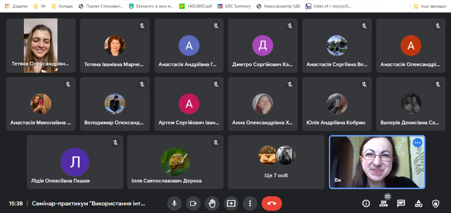
Task: Click muted mic icon on Анастасія Олександрі tile
Action: point(438,26)
